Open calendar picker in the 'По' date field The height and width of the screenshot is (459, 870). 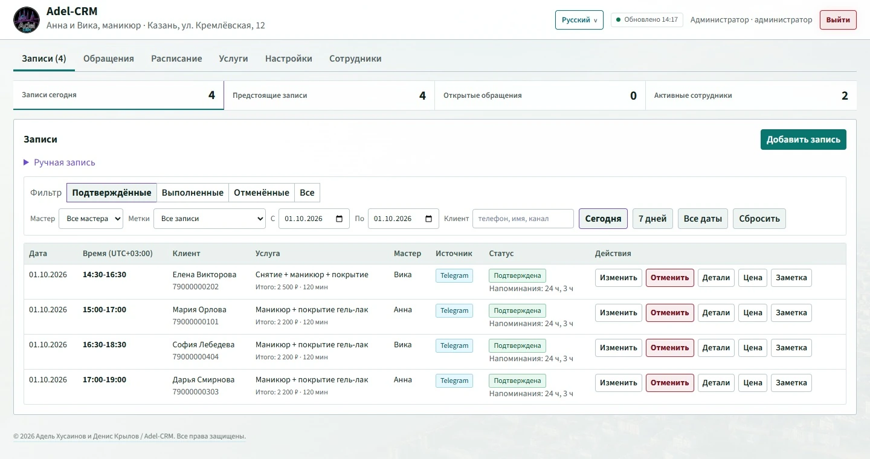(428, 219)
